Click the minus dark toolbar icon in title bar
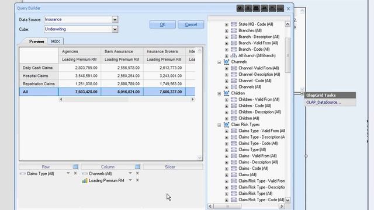The image size is (374, 210). click(x=272, y=8)
